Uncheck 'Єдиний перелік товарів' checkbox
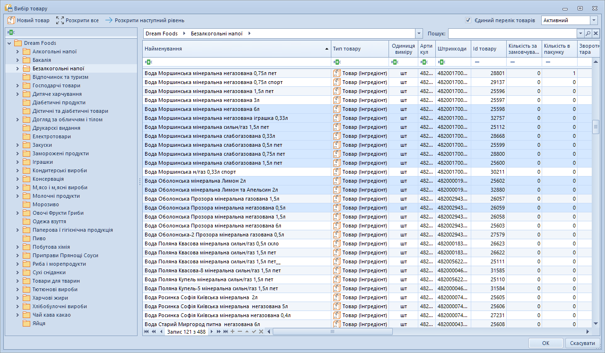605x353 pixels. pos(468,20)
